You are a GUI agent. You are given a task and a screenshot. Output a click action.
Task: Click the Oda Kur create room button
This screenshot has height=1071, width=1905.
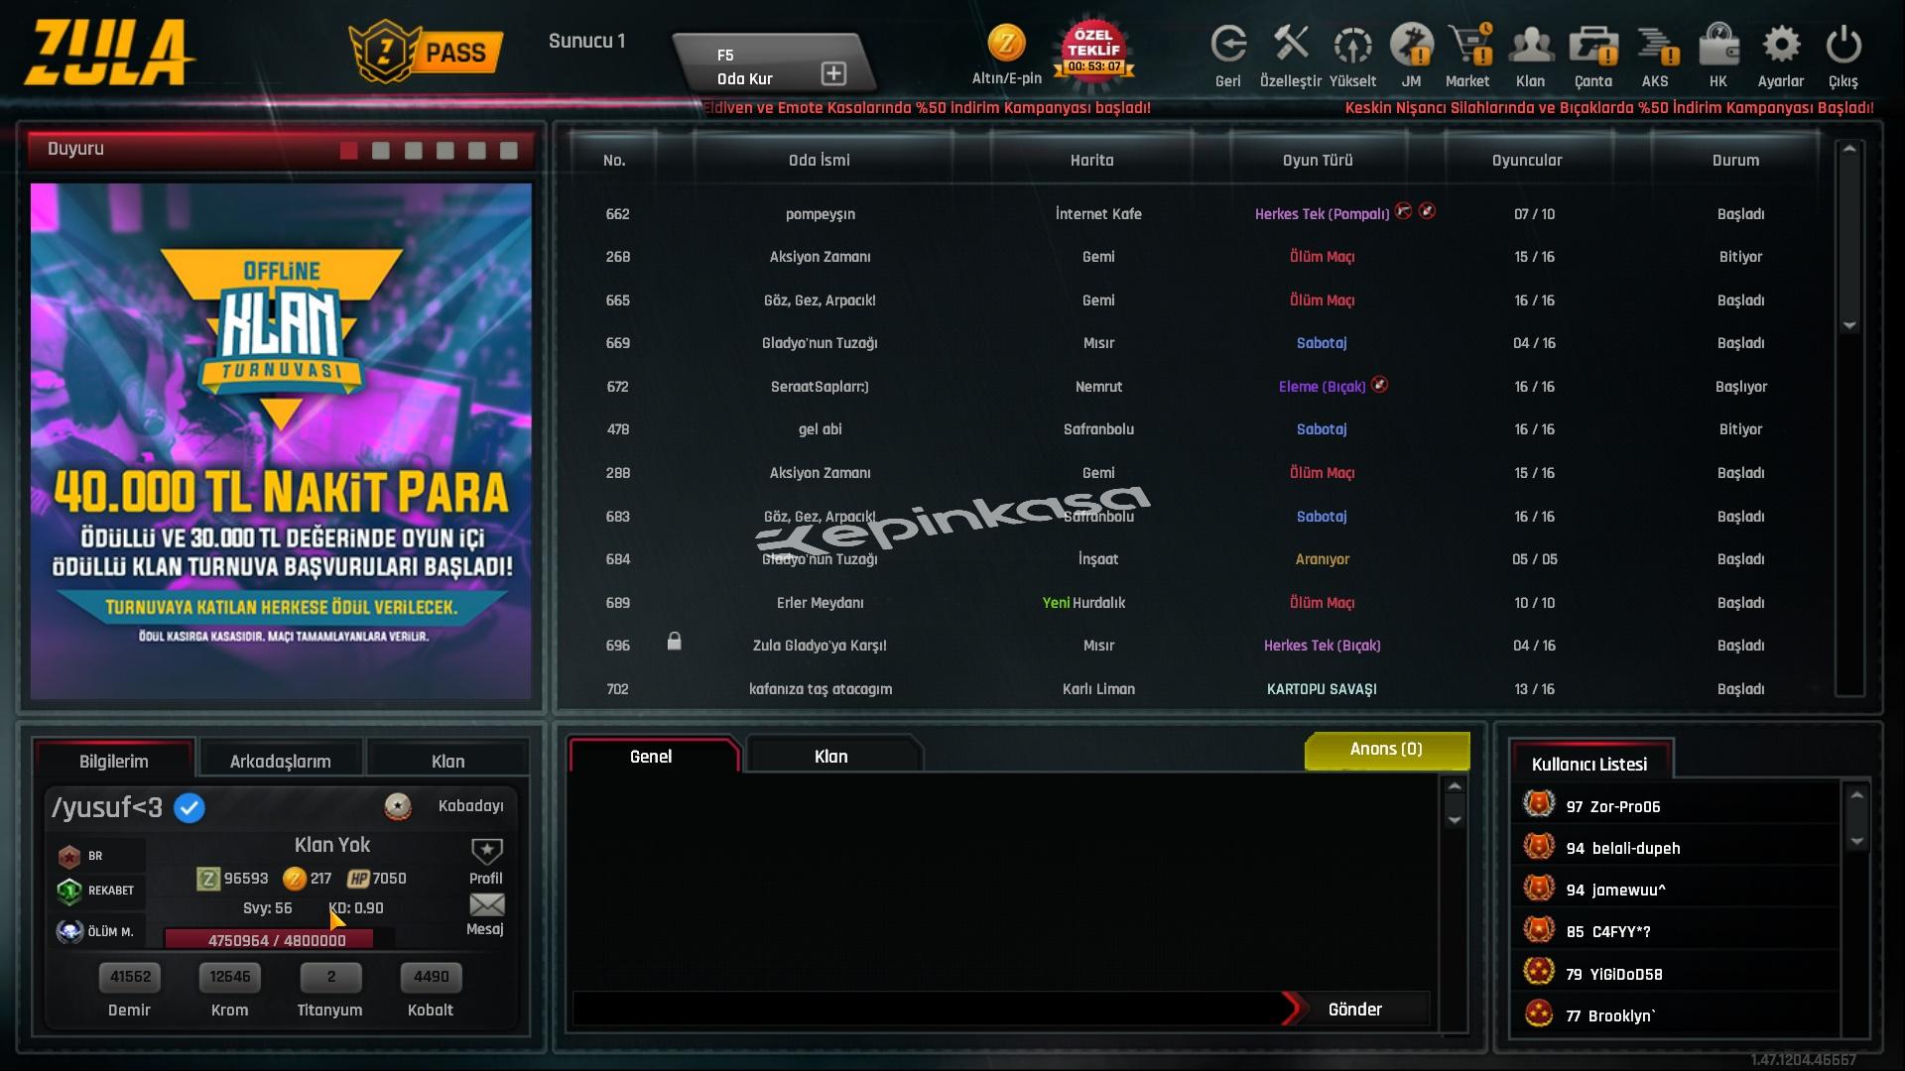pos(772,65)
